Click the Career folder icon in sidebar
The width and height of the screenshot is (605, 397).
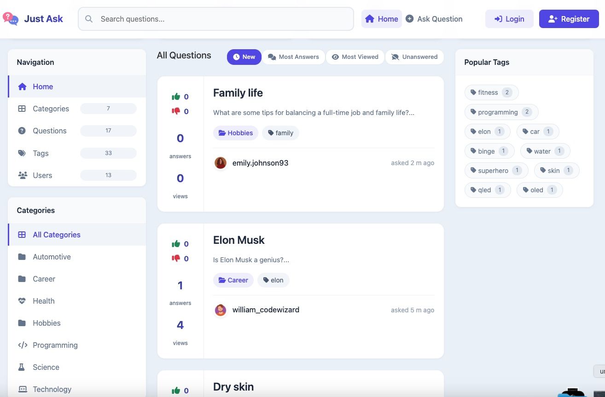click(x=22, y=279)
